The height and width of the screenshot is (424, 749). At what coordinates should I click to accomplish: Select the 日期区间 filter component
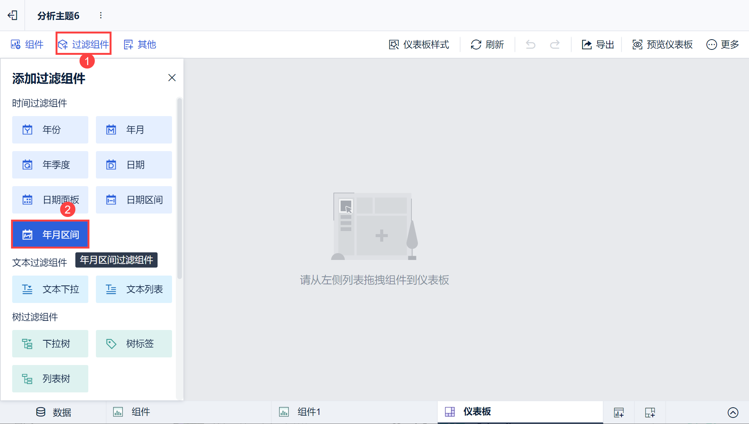pos(134,200)
